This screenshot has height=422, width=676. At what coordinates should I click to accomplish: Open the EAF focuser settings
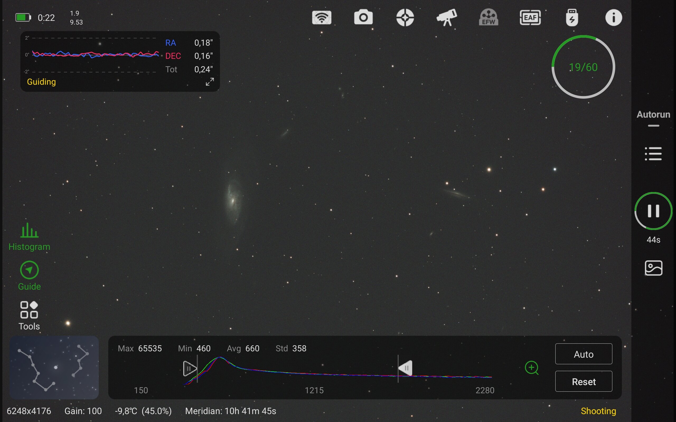pos(530,18)
